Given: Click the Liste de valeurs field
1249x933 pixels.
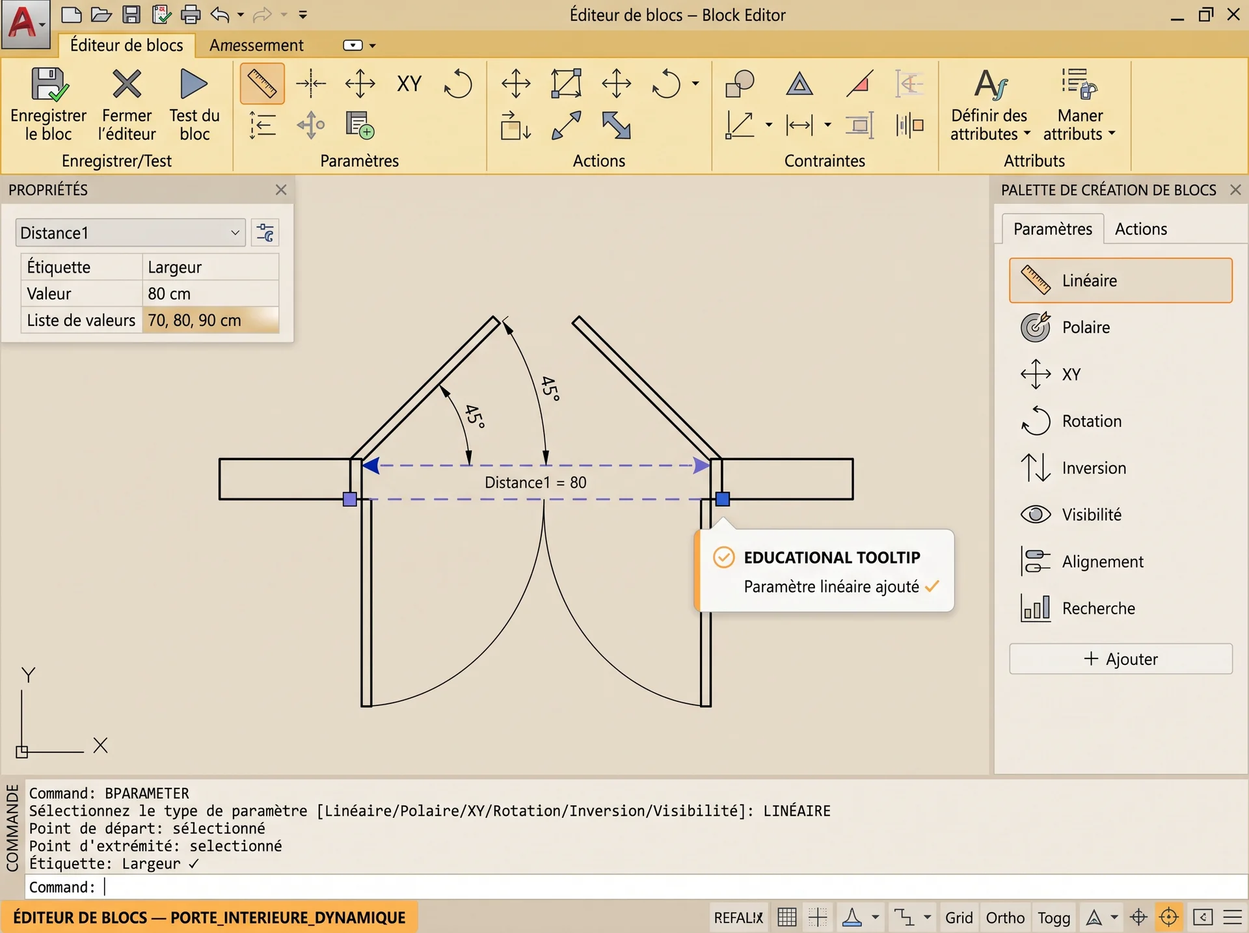Looking at the screenshot, I should (211, 320).
